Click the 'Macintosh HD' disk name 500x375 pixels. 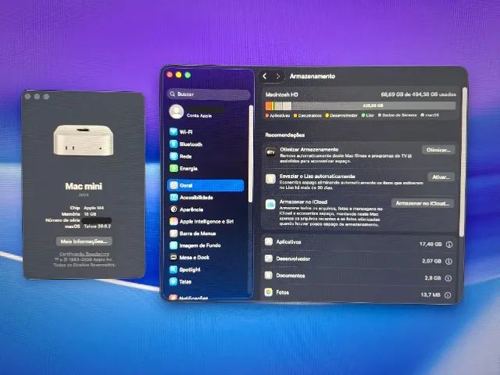coord(282,95)
